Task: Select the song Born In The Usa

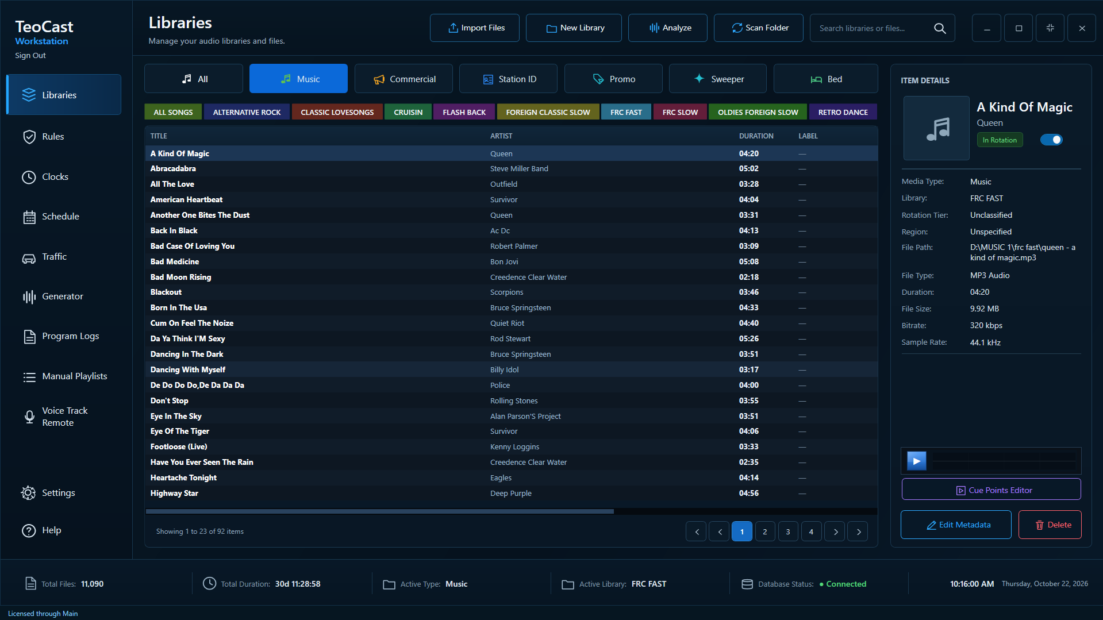Action: click(x=511, y=308)
